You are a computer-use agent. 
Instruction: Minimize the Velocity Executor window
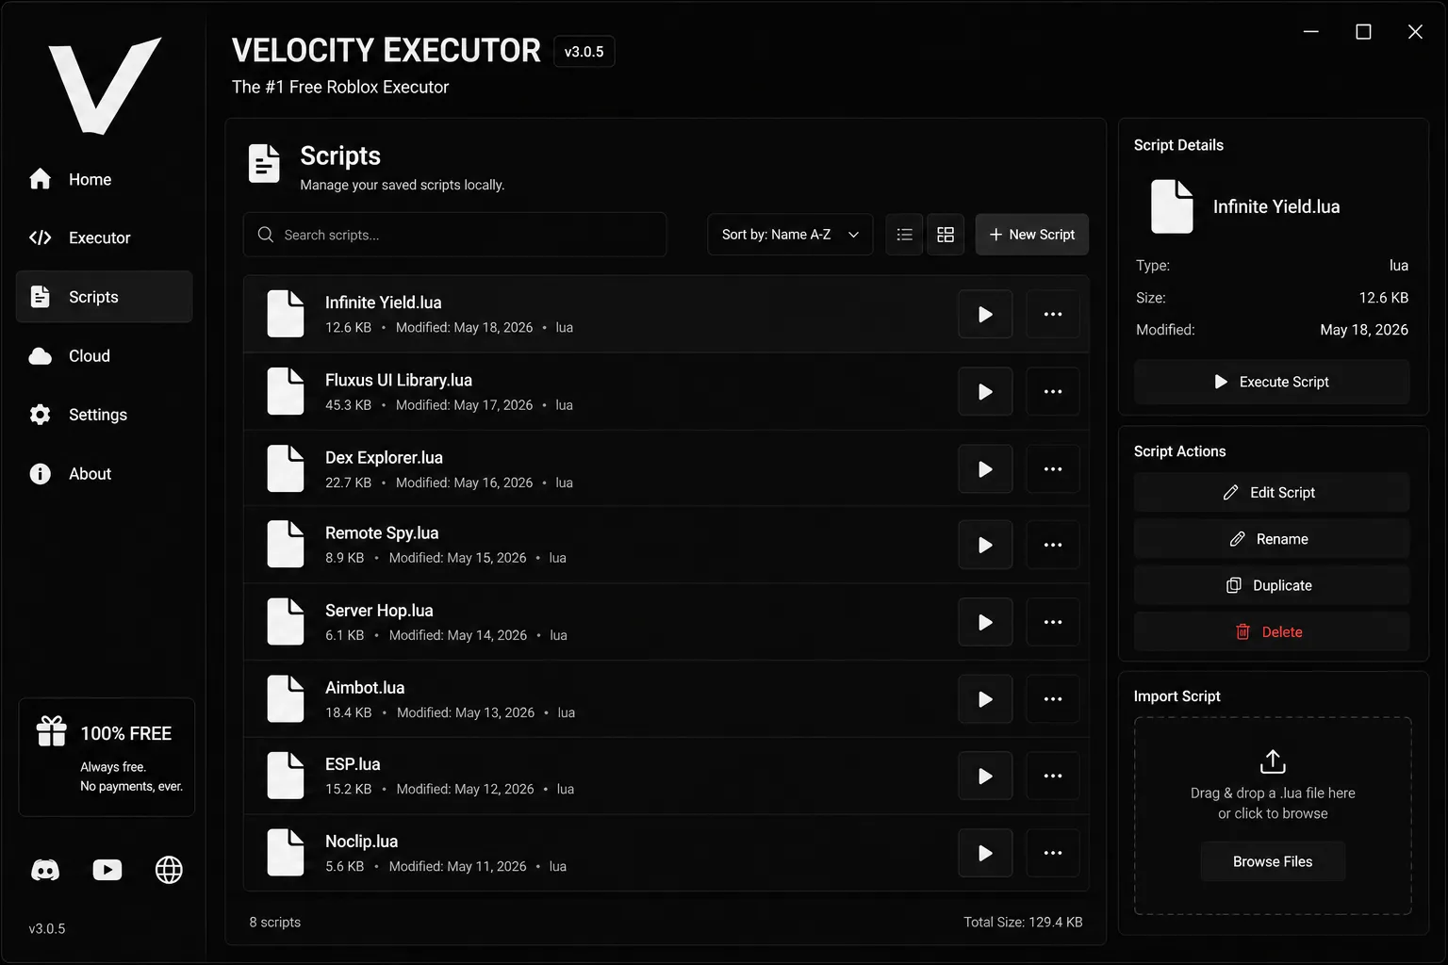coord(1311,32)
